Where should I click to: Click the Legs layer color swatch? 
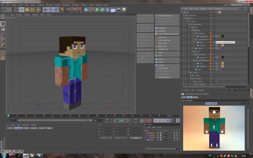(x=148, y=140)
